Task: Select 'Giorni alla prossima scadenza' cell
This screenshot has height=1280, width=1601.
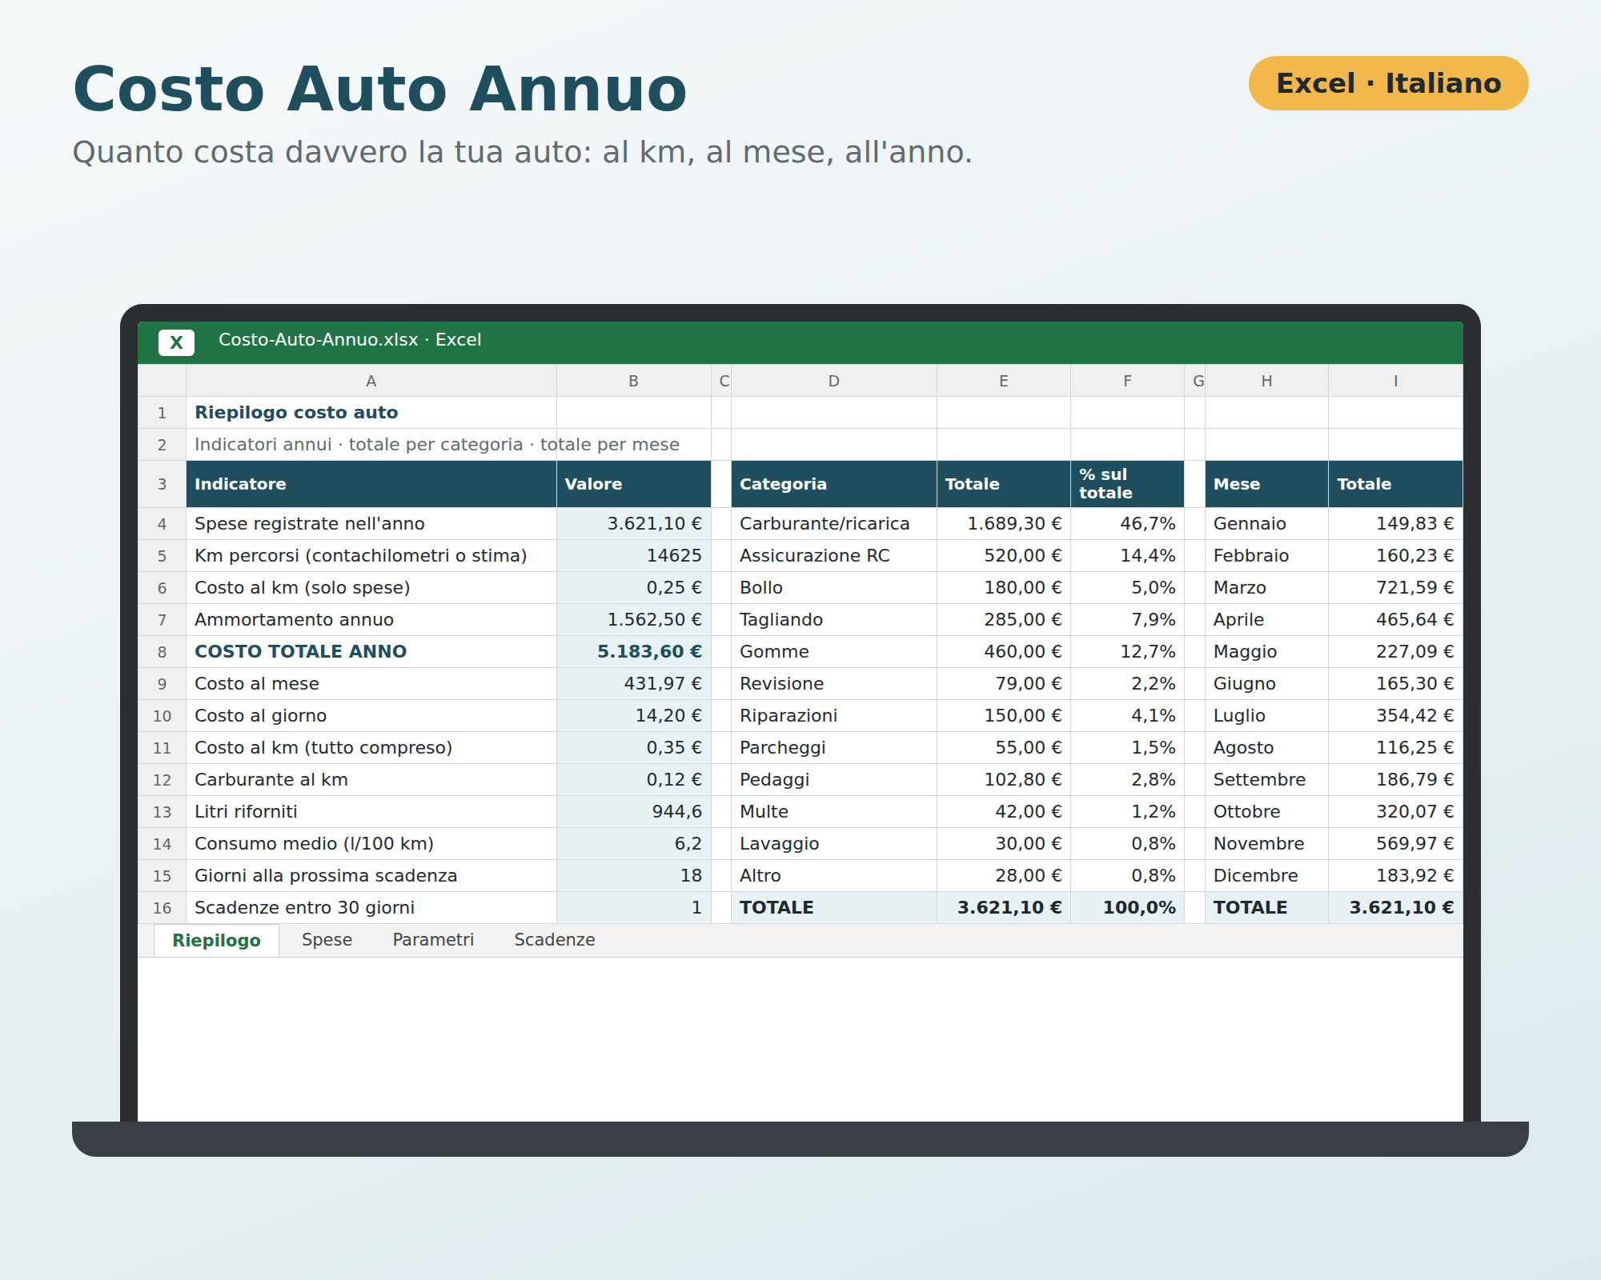Action: pyautogui.click(x=371, y=876)
